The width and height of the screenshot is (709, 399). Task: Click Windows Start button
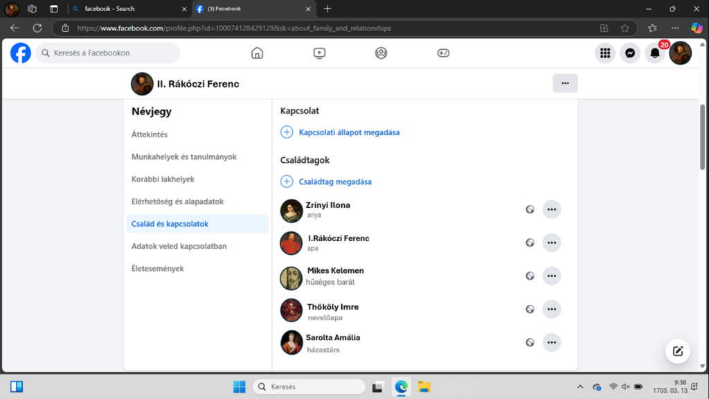click(239, 387)
